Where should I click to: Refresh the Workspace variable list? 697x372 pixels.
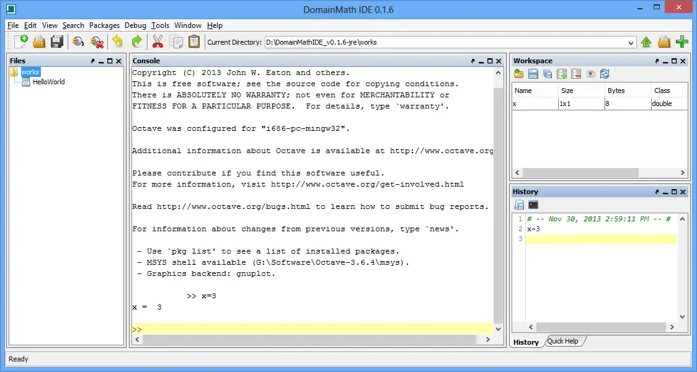click(605, 74)
